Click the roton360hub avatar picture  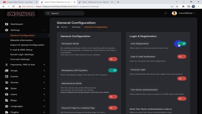click(174, 13)
